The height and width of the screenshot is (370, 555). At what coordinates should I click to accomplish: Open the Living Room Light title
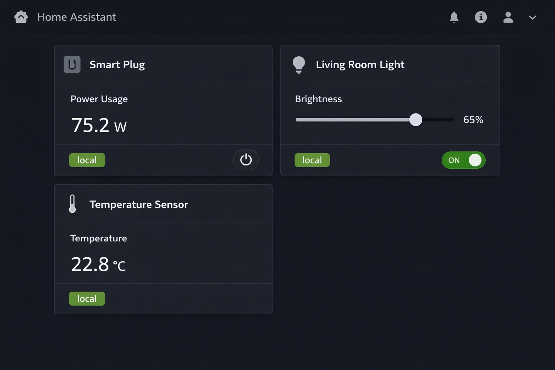coord(360,65)
